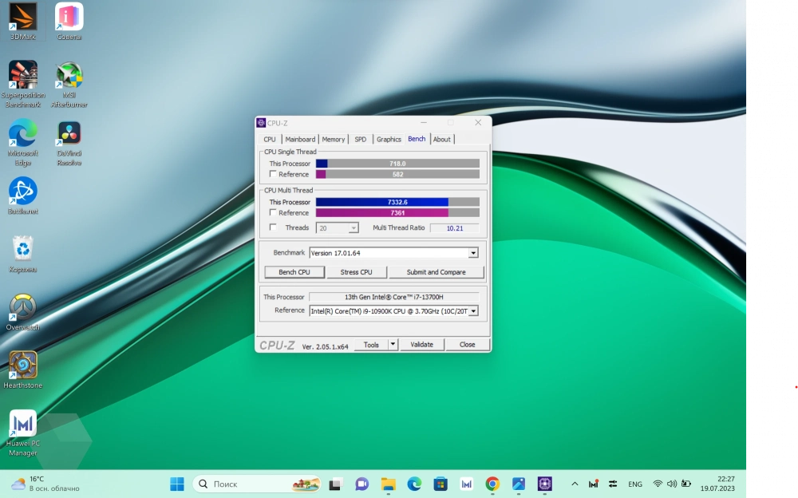798x498 pixels.
Task: Enable the Single Thread Reference checkbox
Action: [274, 174]
